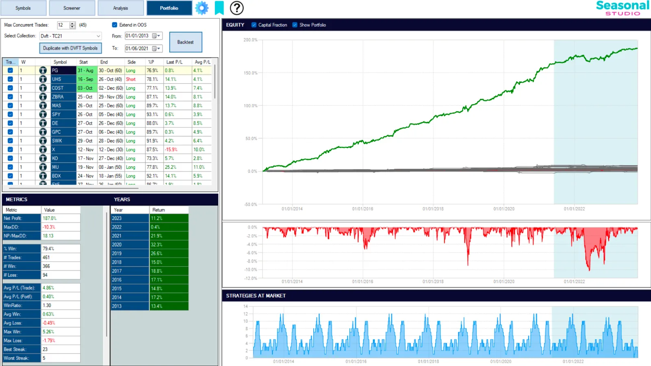Click the figure icon in MAS row

tap(43, 106)
